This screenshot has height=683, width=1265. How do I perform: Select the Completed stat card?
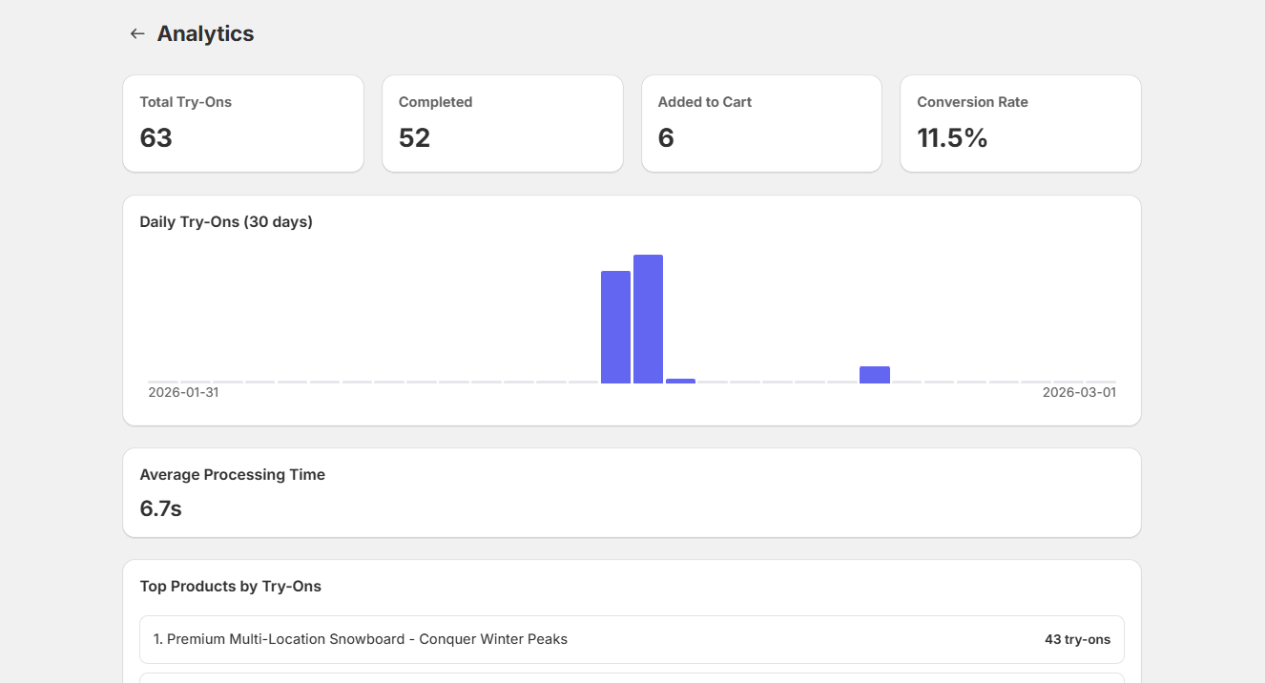coord(503,123)
